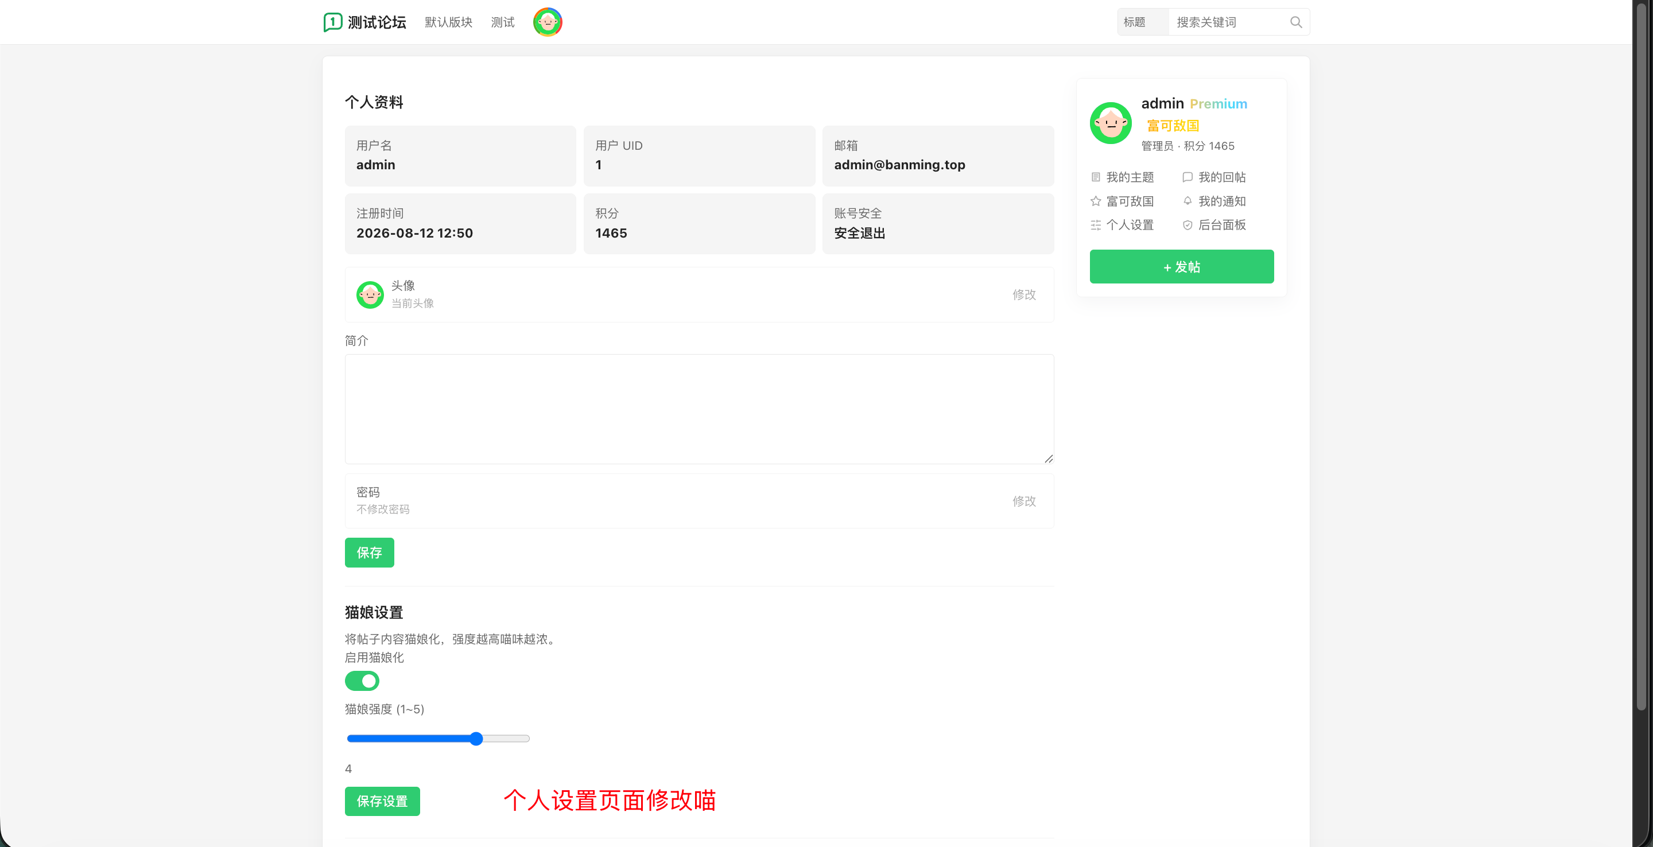Image resolution: width=1653 pixels, height=847 pixels.
Task: Open 个人设置 sliders icon
Action: coord(1095,225)
